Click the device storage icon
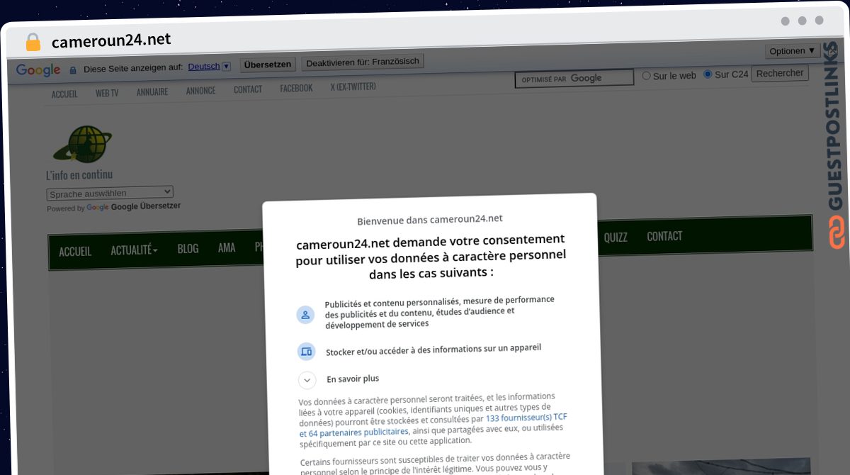 (306, 351)
